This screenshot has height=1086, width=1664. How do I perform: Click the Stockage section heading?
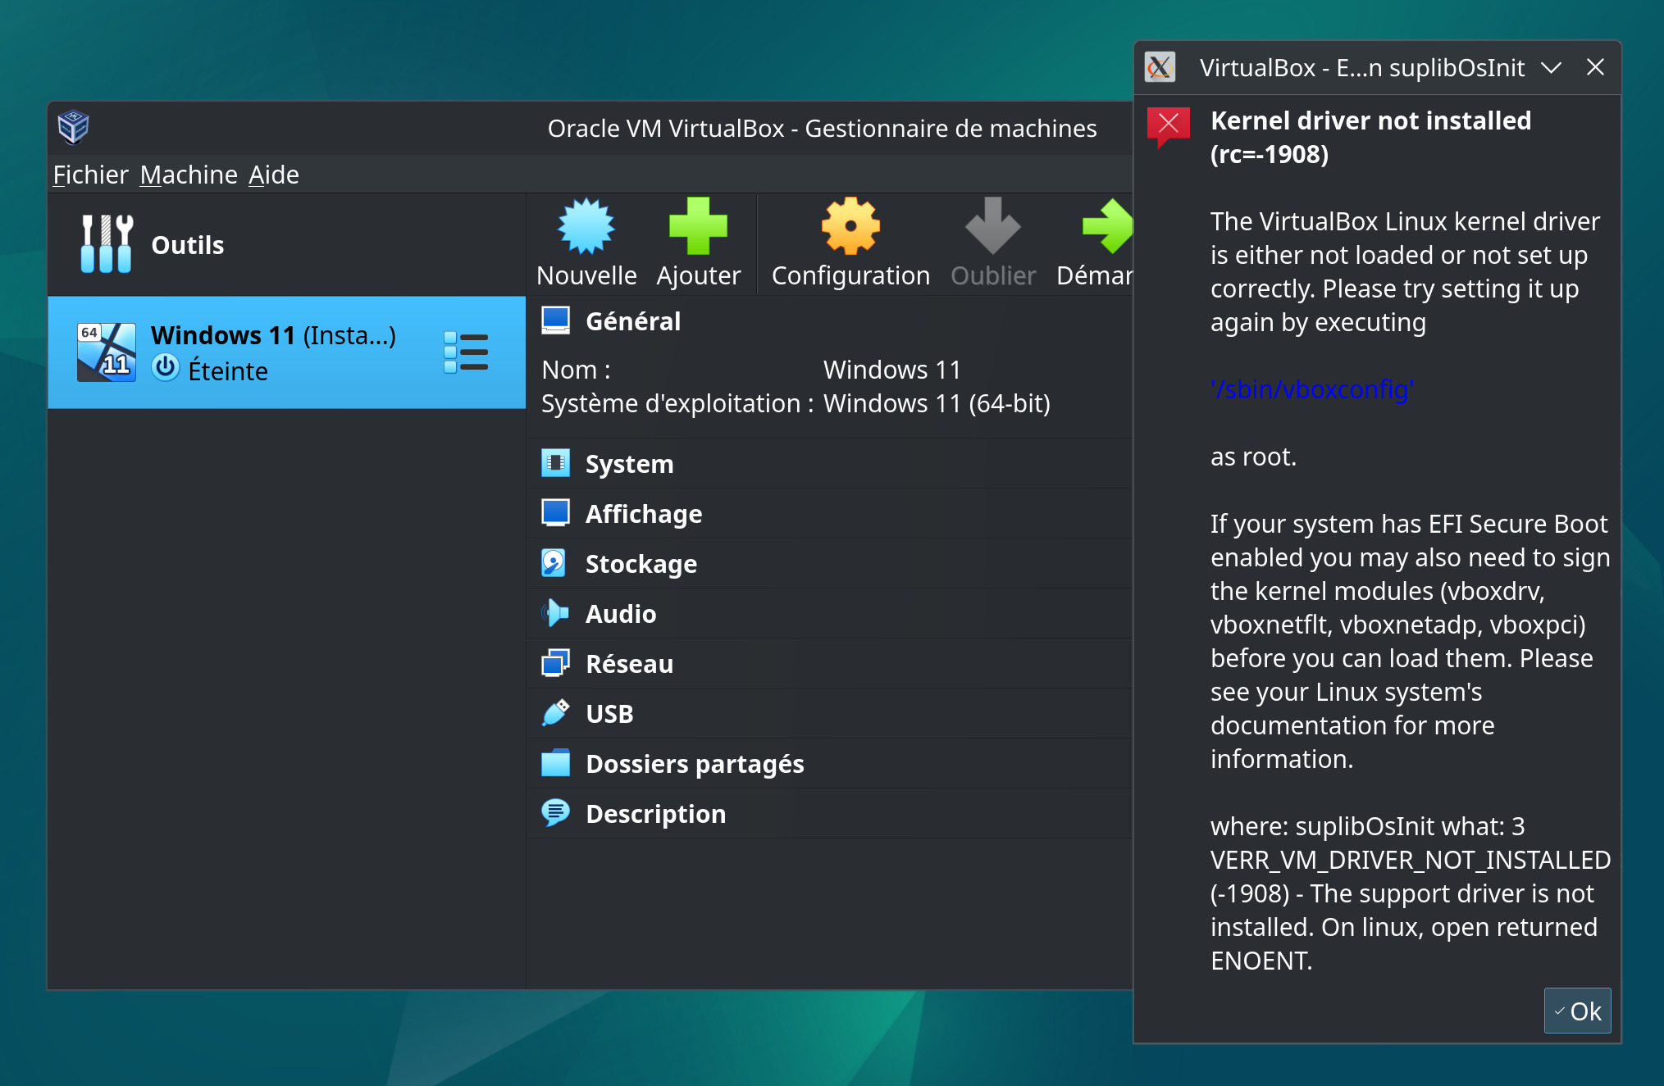pyautogui.click(x=641, y=564)
